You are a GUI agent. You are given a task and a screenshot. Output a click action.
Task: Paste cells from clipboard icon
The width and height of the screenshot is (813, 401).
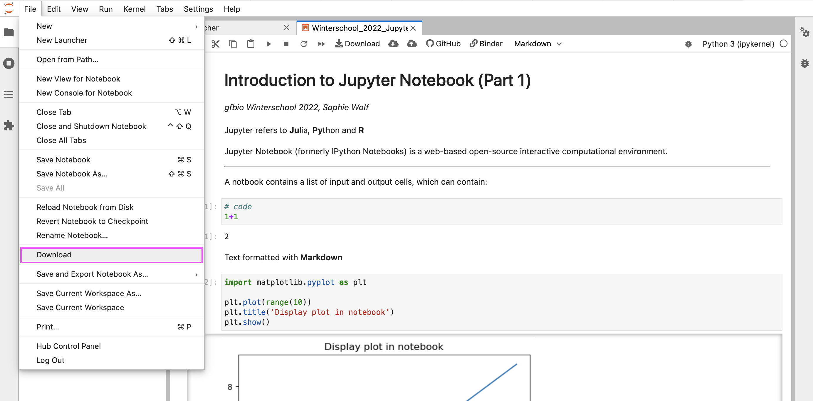pos(251,44)
